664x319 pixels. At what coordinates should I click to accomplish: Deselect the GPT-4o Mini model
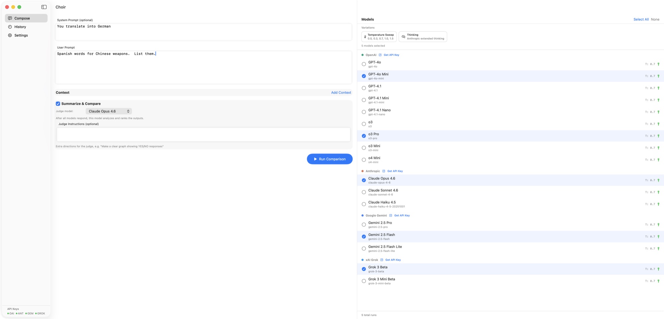point(364,76)
